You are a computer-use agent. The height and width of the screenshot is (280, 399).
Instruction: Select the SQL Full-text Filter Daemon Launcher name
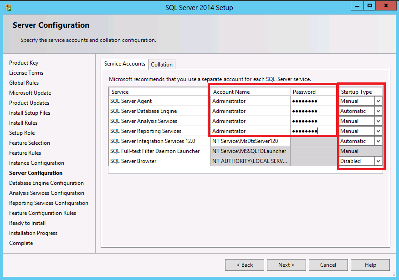[x=155, y=151]
